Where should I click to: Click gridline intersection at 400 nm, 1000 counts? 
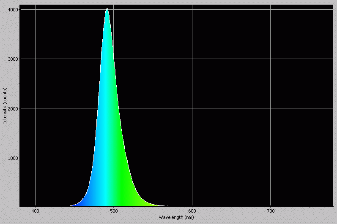[x=35, y=158]
